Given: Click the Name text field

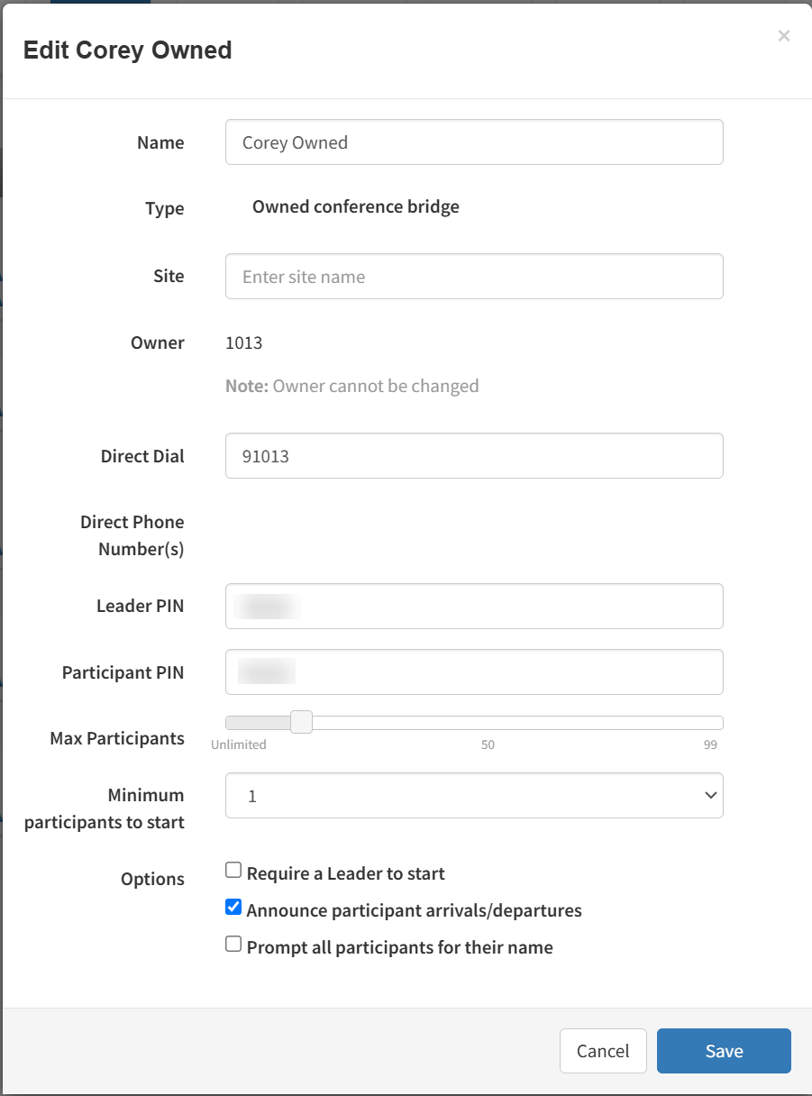Looking at the screenshot, I should 474,142.
